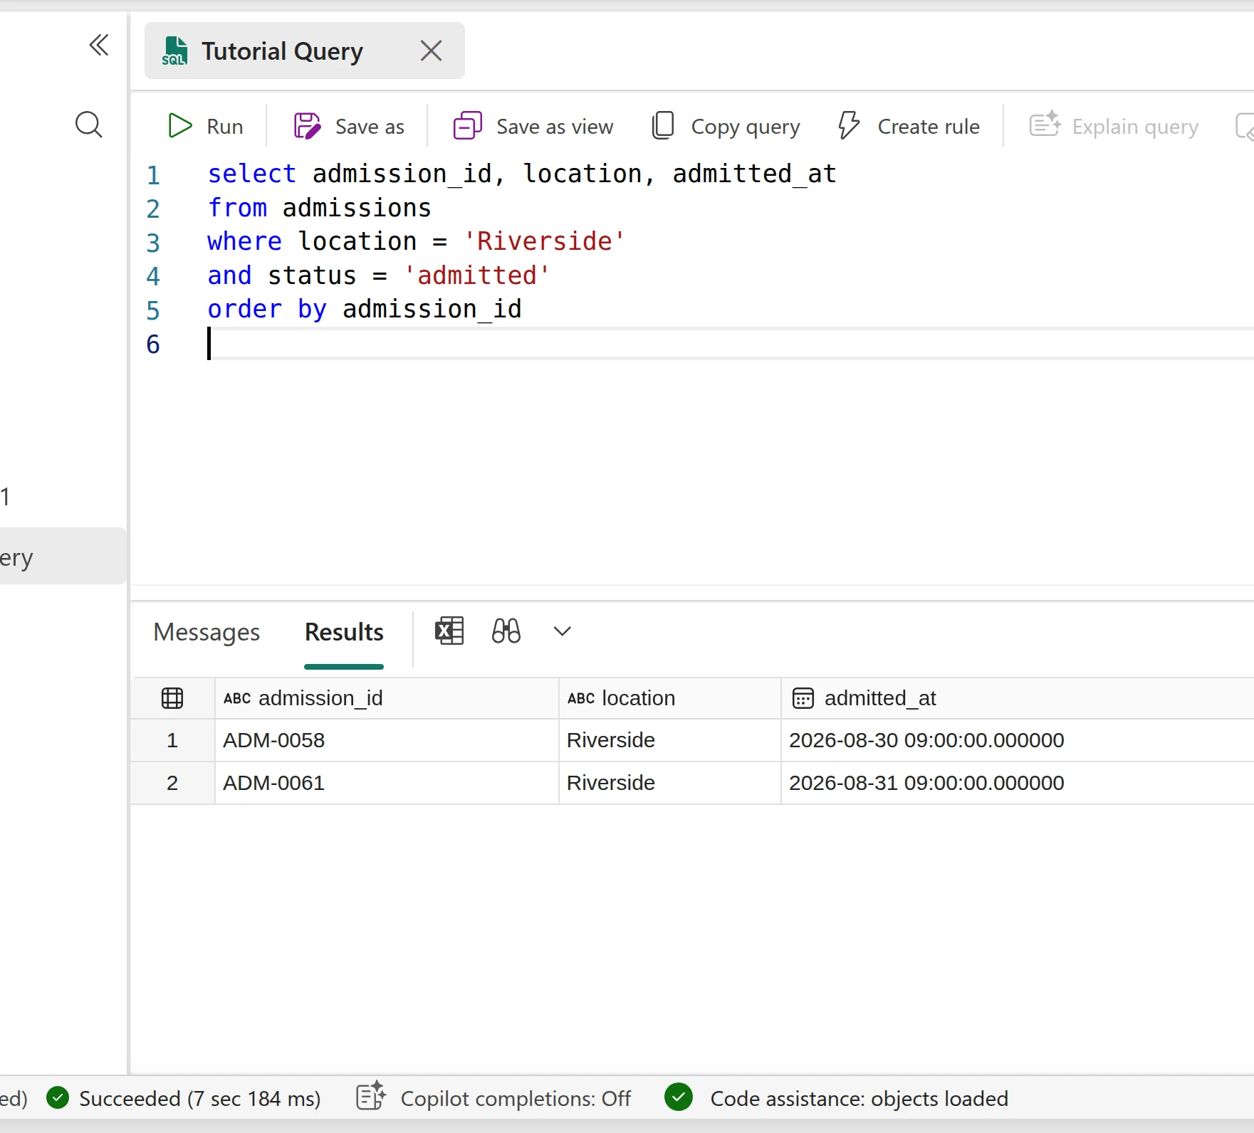This screenshot has height=1133, width=1254.
Task: Select the 2026-08-30 09:00:00 timestamp cell
Action: pos(1018,740)
